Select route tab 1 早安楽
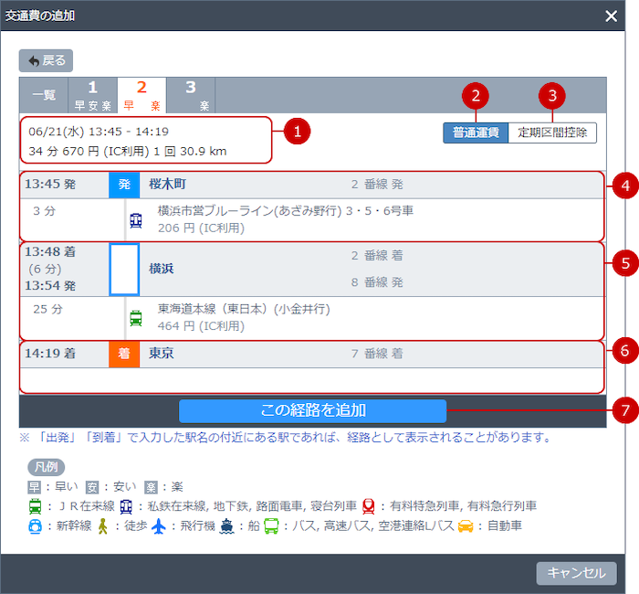Screen dimensions: 639x594 [93, 95]
